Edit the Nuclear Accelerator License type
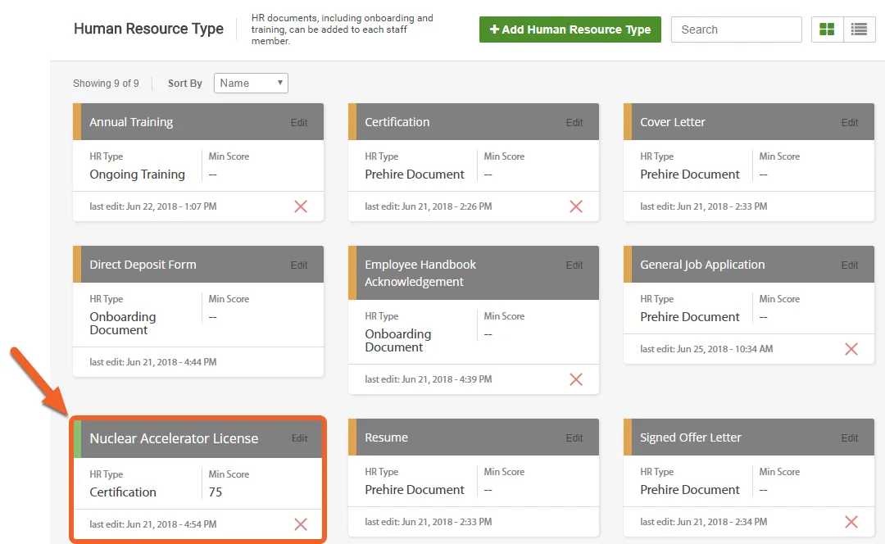The height and width of the screenshot is (544, 885). pyautogui.click(x=300, y=438)
